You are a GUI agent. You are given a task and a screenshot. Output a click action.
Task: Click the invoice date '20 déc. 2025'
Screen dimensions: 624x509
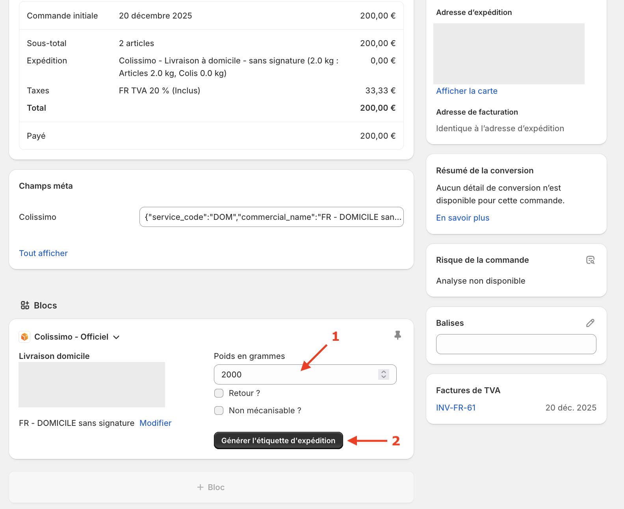tap(571, 408)
